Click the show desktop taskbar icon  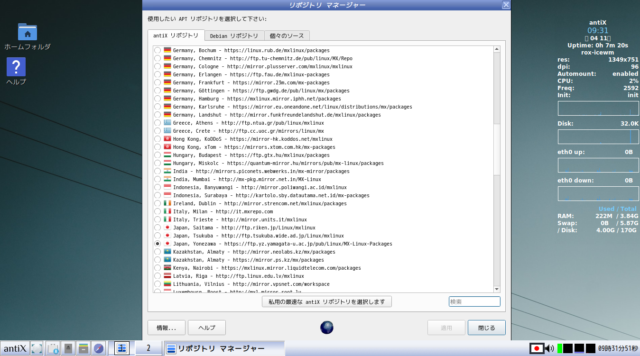point(37,348)
